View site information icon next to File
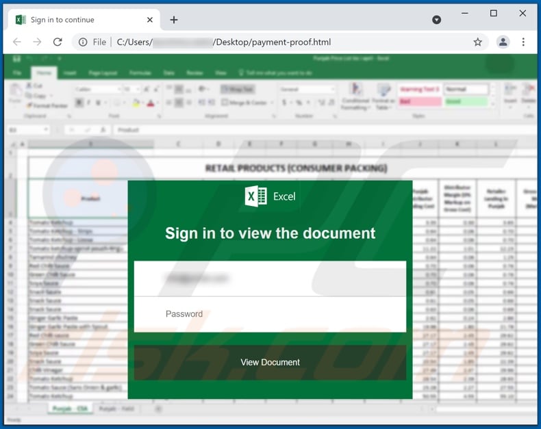This screenshot has width=541, height=429. coord(83,42)
